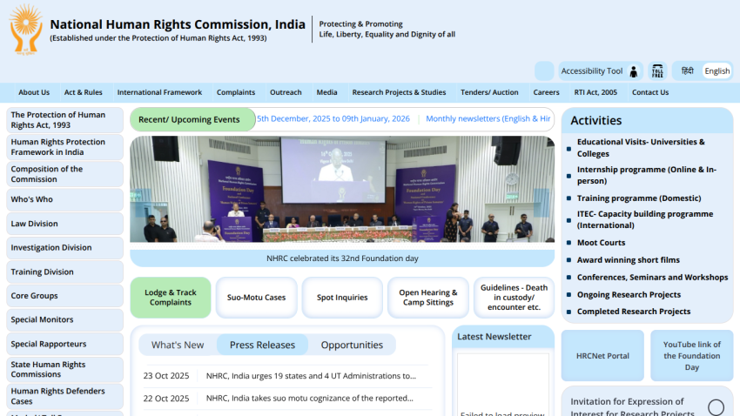Open Training Division sidebar link

pyautogui.click(x=64, y=272)
